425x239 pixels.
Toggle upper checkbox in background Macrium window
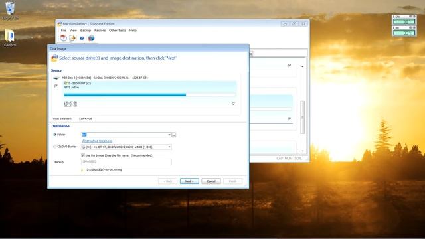click(x=290, y=65)
